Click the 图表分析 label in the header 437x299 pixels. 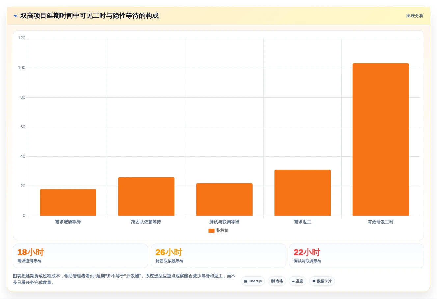(x=415, y=16)
